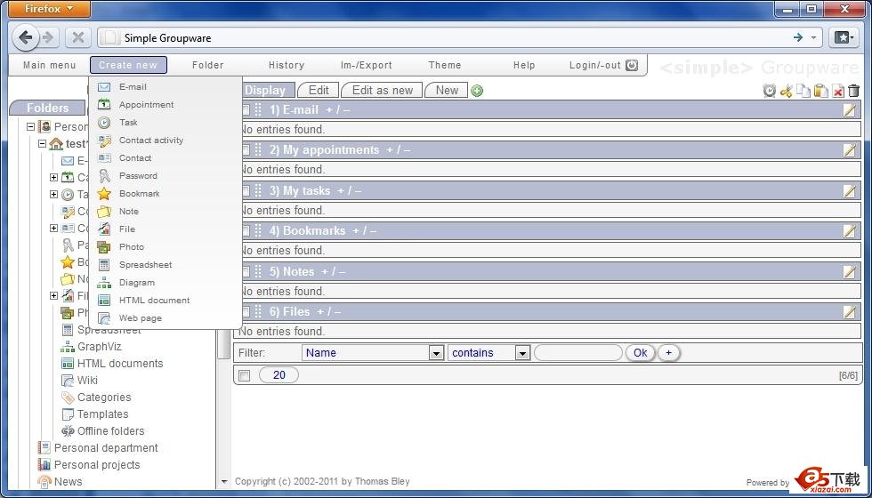Open the Name filter field dropdown

436,353
